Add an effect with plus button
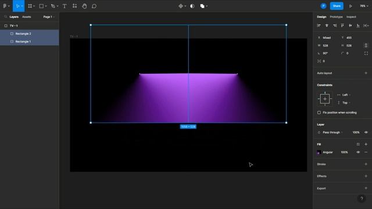The width and height of the screenshot is (372, 209). pyautogui.click(x=366, y=176)
